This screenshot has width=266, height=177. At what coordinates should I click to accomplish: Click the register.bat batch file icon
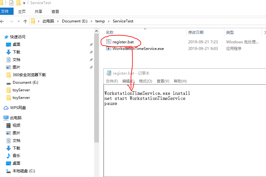point(109,42)
